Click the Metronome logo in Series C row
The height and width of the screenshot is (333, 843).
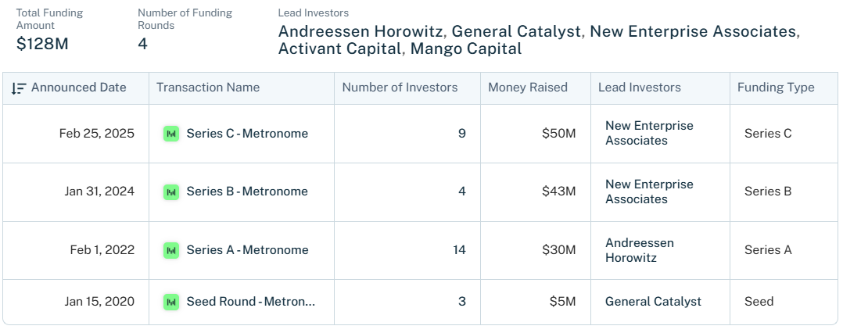[x=171, y=133]
